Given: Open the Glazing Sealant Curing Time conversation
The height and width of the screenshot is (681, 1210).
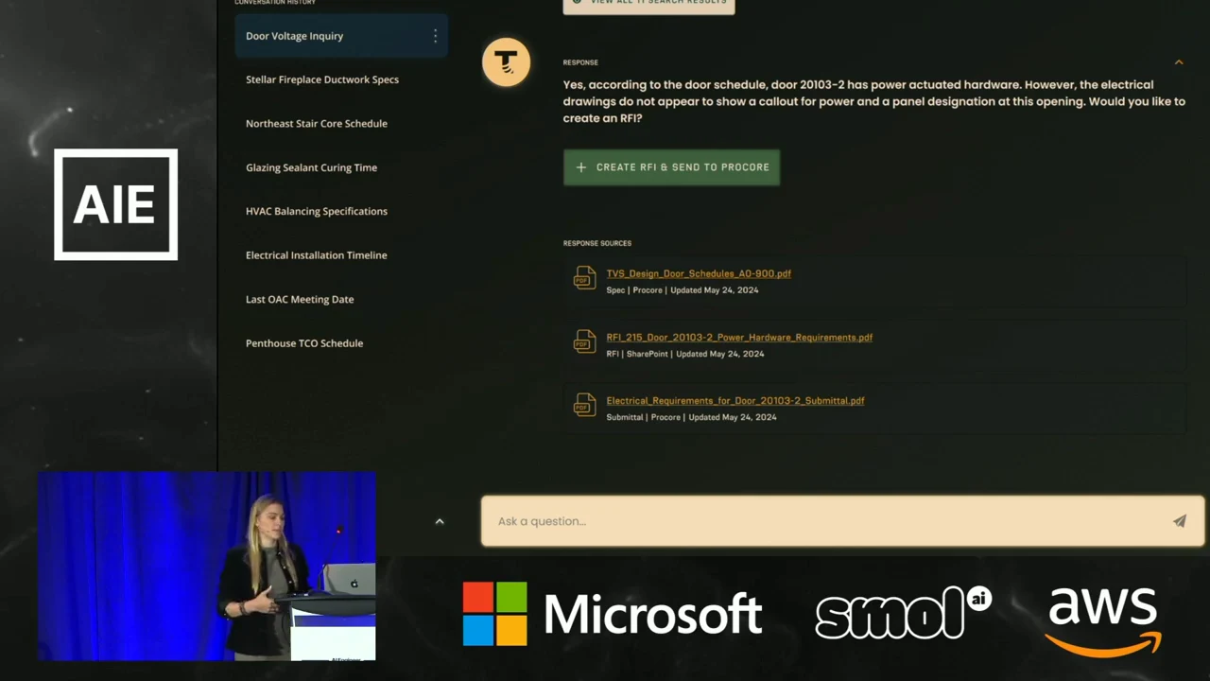Looking at the screenshot, I should coord(311,167).
